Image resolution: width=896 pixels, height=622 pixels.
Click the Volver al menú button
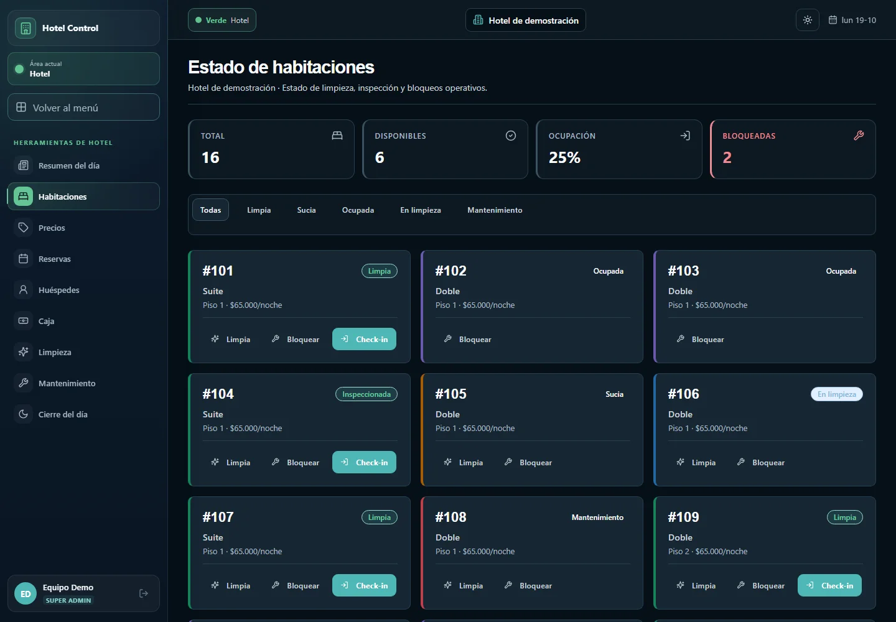click(x=83, y=107)
